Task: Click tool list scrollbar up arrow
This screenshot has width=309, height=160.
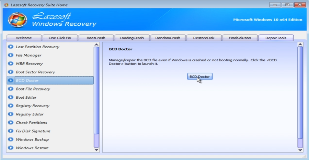Action: 96,45
